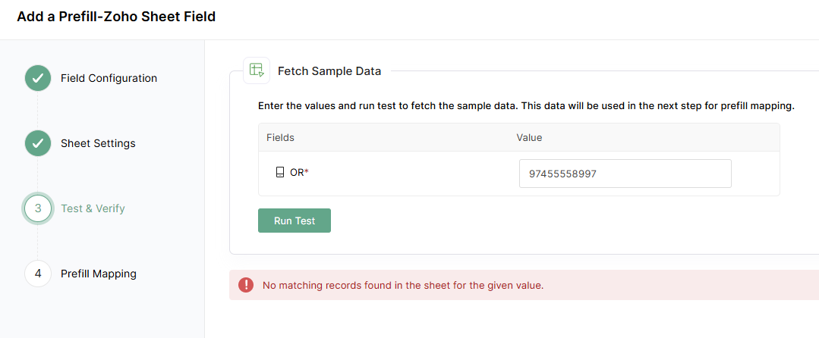This screenshot has height=338, width=819.
Task: Click the red error alert icon
Action: pyautogui.click(x=246, y=285)
